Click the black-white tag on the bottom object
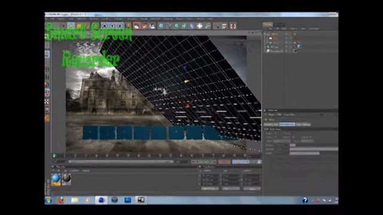This screenshot has height=215, width=383. tap(295, 51)
